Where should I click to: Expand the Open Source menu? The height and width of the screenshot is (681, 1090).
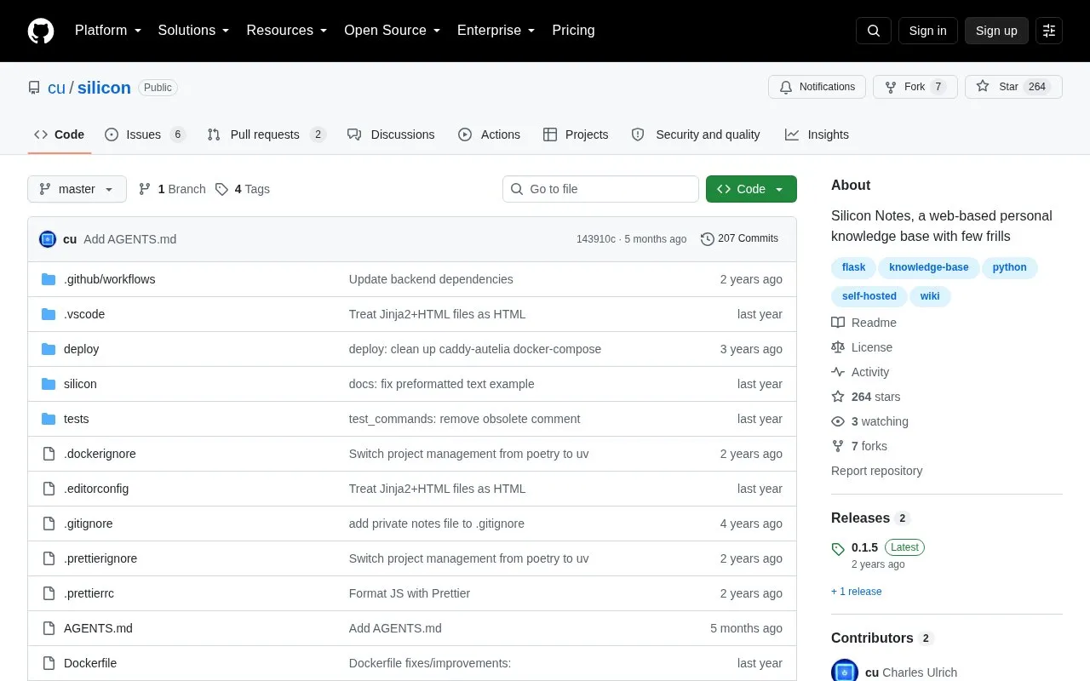(x=393, y=31)
